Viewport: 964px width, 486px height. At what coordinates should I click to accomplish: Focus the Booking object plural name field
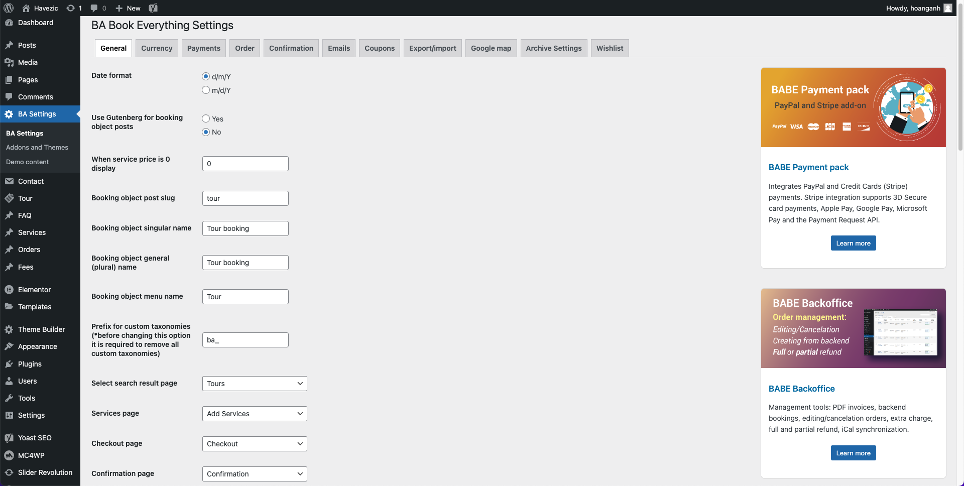pyautogui.click(x=246, y=263)
